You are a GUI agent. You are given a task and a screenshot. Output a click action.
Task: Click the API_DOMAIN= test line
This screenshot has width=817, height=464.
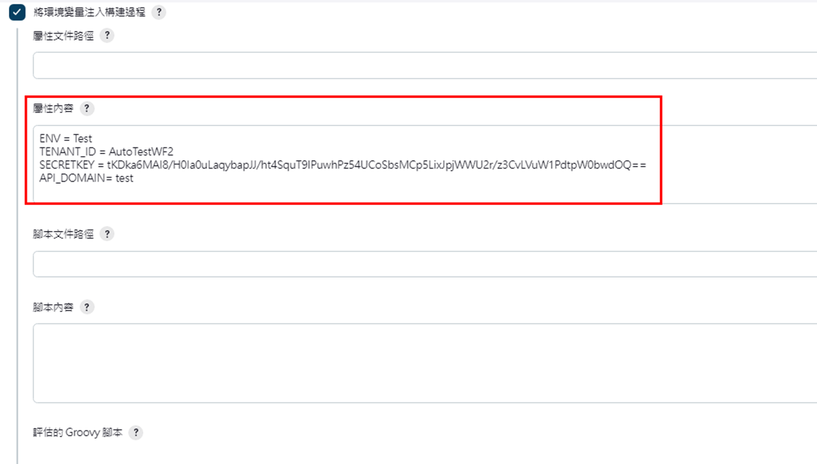point(86,178)
